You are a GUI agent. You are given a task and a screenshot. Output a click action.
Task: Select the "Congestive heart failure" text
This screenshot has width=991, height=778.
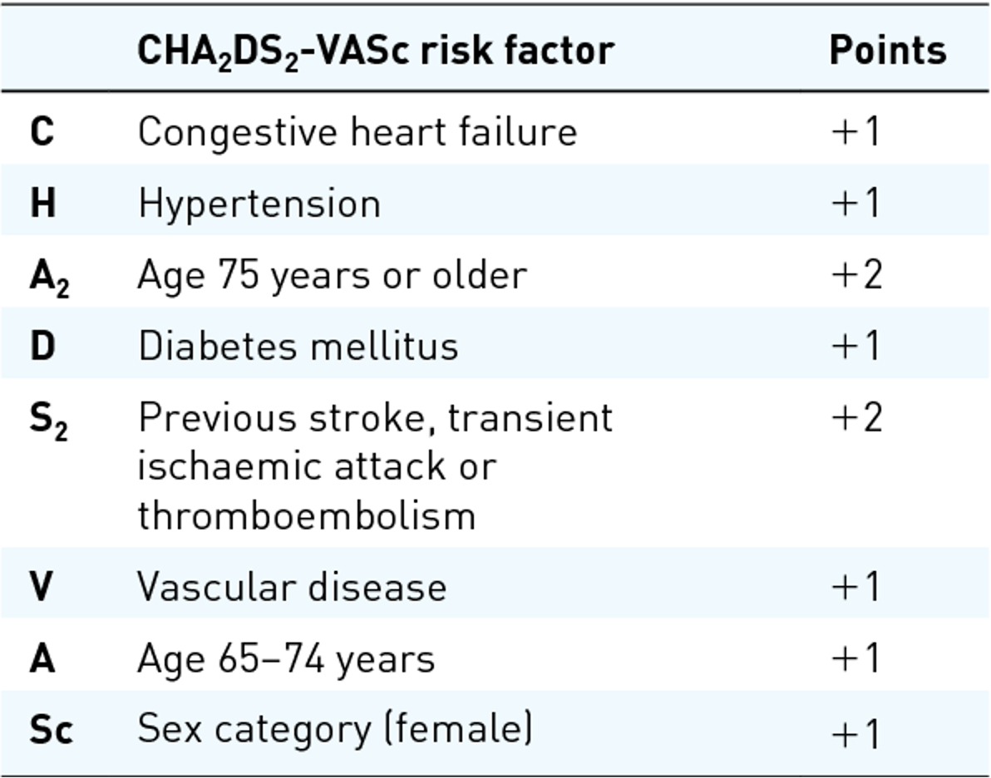357,131
